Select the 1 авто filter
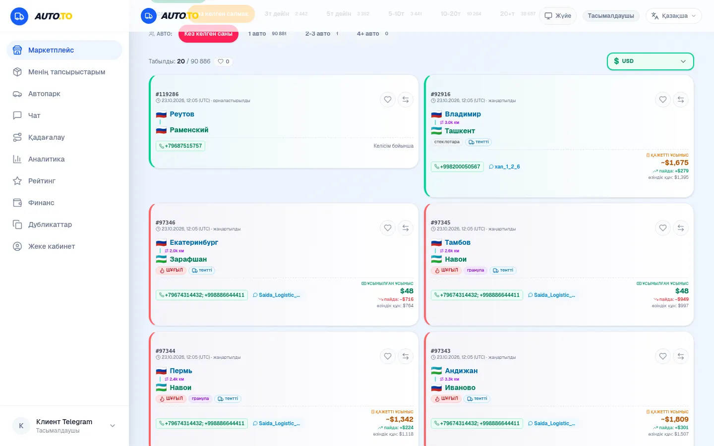Screen dimensions: 714x446 267,34
